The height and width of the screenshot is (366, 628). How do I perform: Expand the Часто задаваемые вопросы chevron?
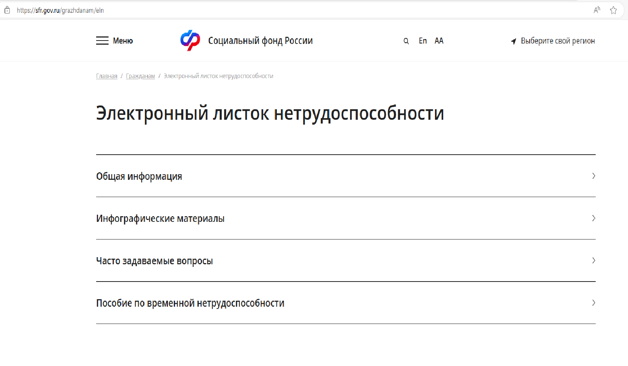[593, 260]
